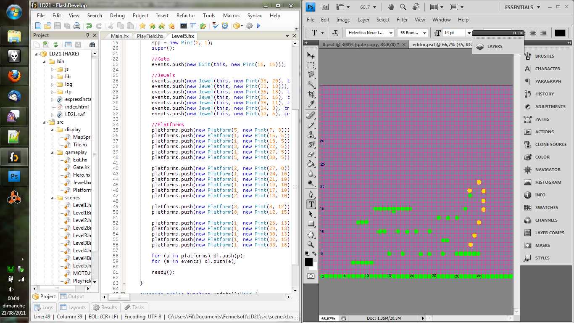Open the font family dropdown Helvetica Neue

point(391,33)
